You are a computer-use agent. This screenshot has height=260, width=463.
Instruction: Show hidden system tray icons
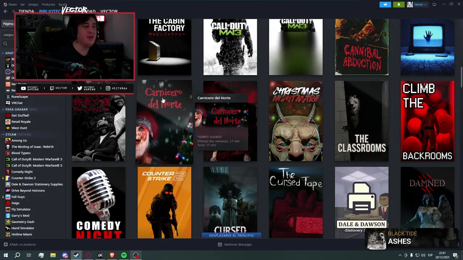pos(400,255)
